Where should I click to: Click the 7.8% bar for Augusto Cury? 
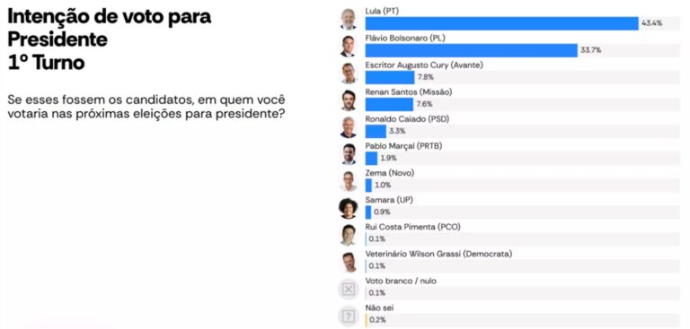tap(390, 77)
